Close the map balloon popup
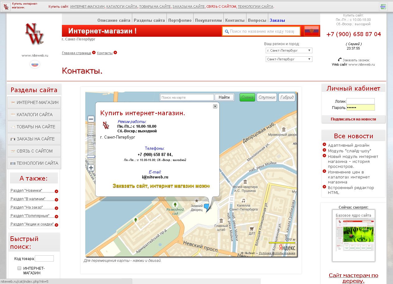This screenshot has width=393, height=284. [x=215, y=106]
